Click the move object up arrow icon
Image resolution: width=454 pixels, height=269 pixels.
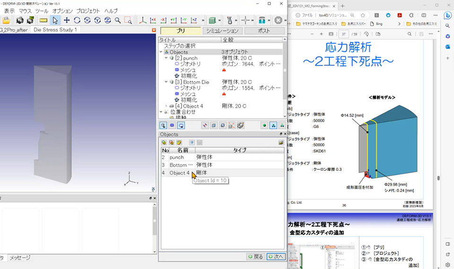192,143
